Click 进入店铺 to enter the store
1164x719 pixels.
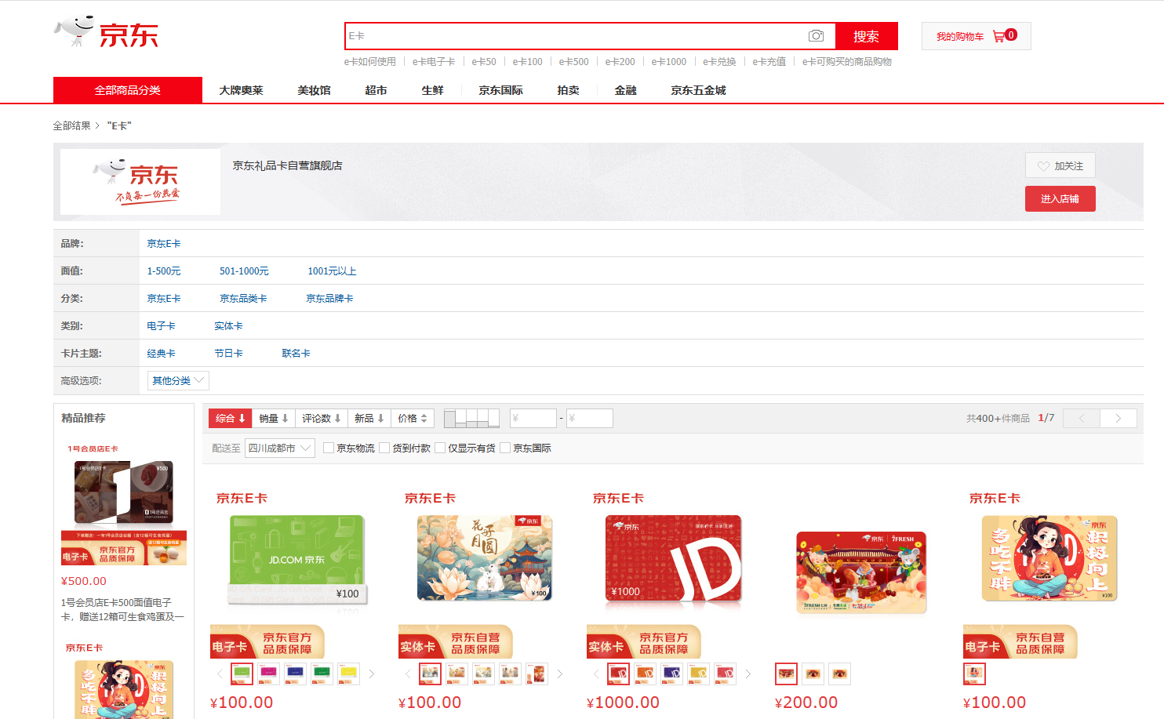click(1060, 199)
